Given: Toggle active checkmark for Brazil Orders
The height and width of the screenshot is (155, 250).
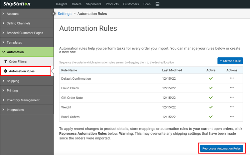Looking at the screenshot, I should tap(211, 117).
